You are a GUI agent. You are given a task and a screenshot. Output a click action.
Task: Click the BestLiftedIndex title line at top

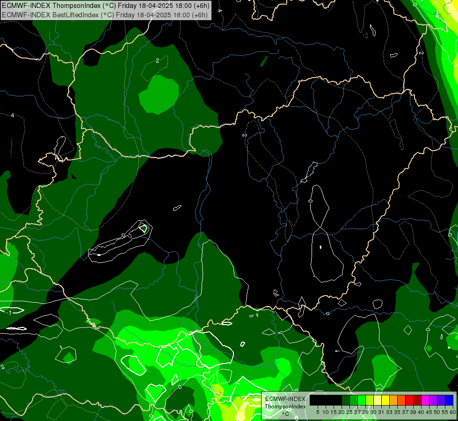click(105, 15)
